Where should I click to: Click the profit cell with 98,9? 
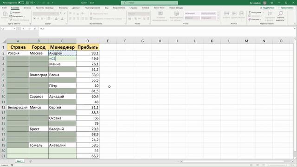88,135
